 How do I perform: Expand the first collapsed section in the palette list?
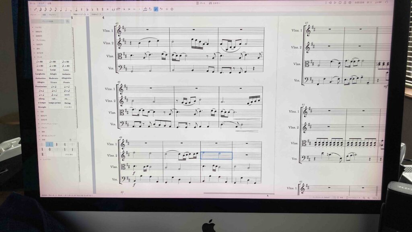tap(33, 27)
